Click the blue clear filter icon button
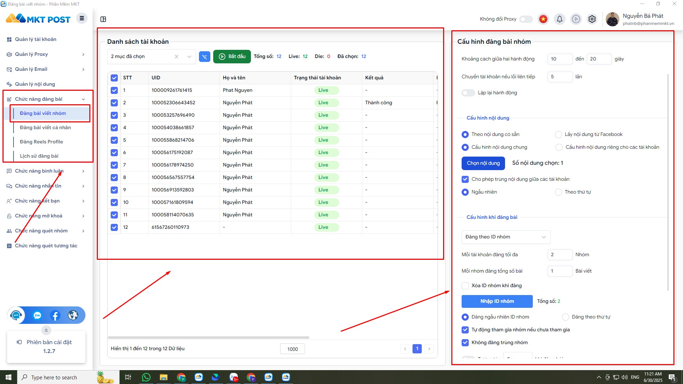 204,57
